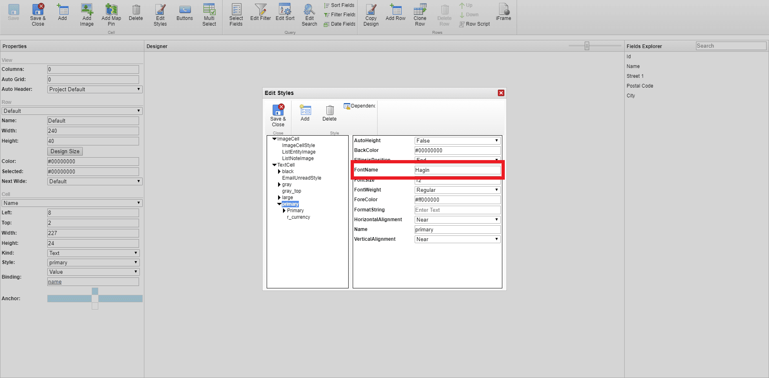Click the FontName input field
Image resolution: width=769 pixels, height=378 pixels.
pyautogui.click(x=457, y=170)
